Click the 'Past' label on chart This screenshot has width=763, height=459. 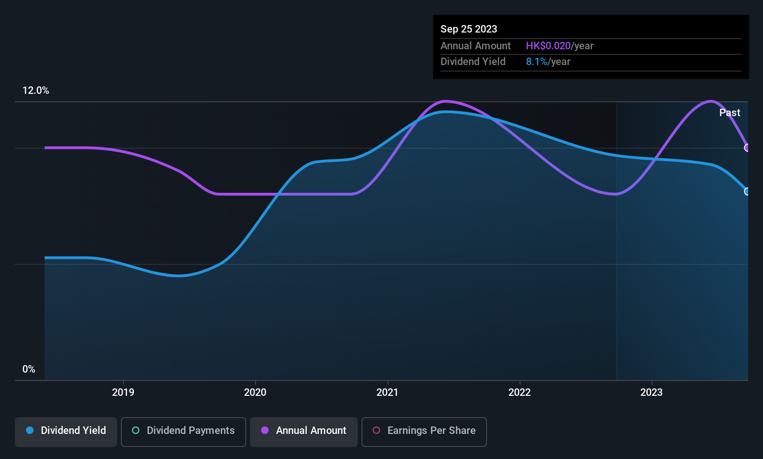click(x=730, y=112)
